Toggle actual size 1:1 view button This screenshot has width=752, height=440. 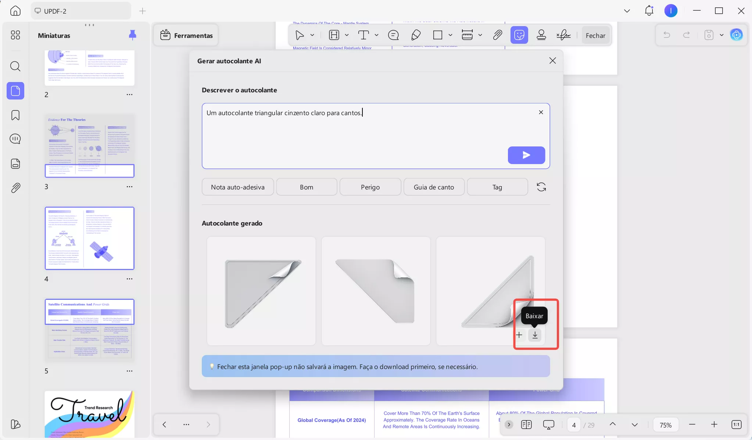pyautogui.click(x=736, y=425)
